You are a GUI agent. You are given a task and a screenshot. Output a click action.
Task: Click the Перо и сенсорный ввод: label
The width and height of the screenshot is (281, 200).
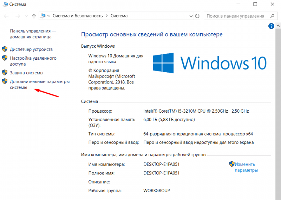pyautogui.click(x=113, y=142)
